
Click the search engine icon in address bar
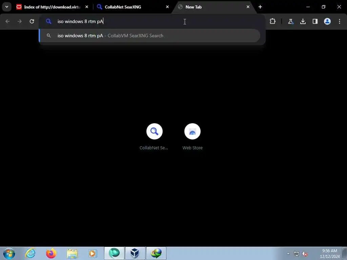coord(49,21)
